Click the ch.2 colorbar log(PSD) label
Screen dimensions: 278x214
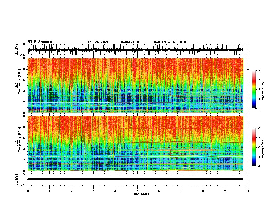coord(263,149)
